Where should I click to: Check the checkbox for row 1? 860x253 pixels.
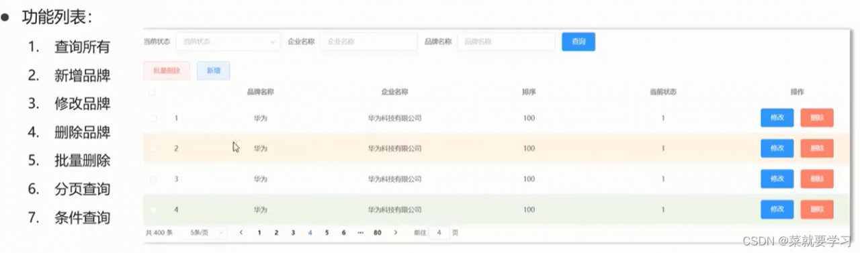point(153,118)
